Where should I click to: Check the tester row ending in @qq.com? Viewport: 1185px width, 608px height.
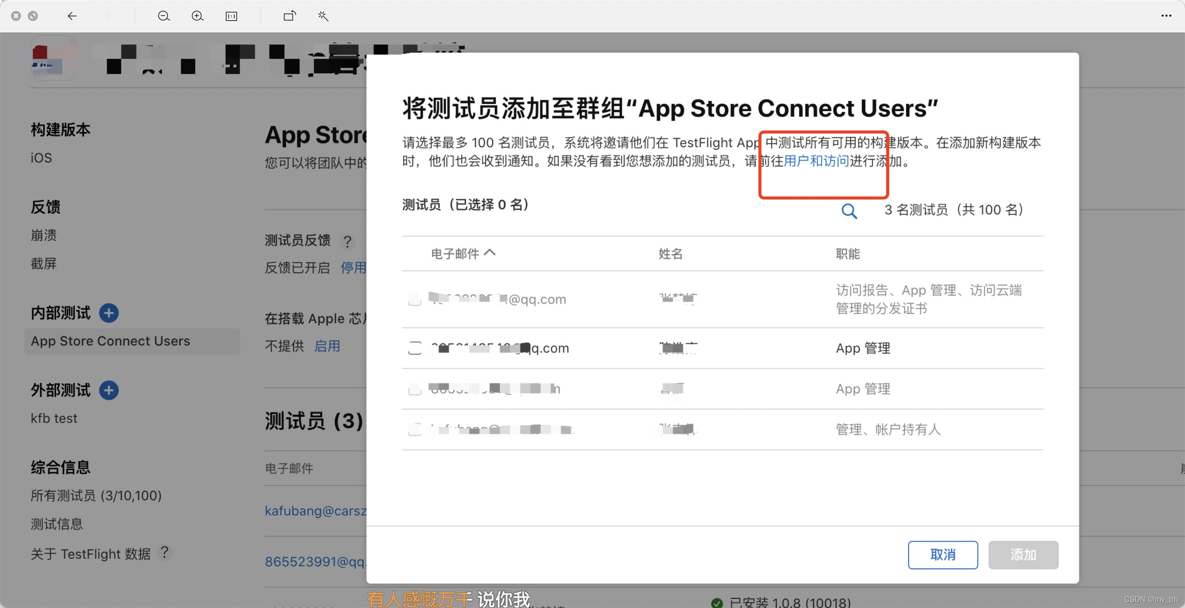pos(414,299)
